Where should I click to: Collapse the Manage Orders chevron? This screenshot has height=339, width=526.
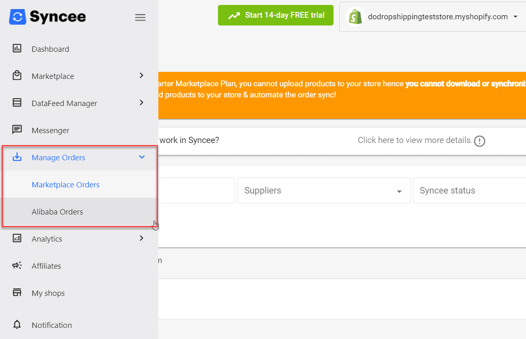pyautogui.click(x=142, y=157)
